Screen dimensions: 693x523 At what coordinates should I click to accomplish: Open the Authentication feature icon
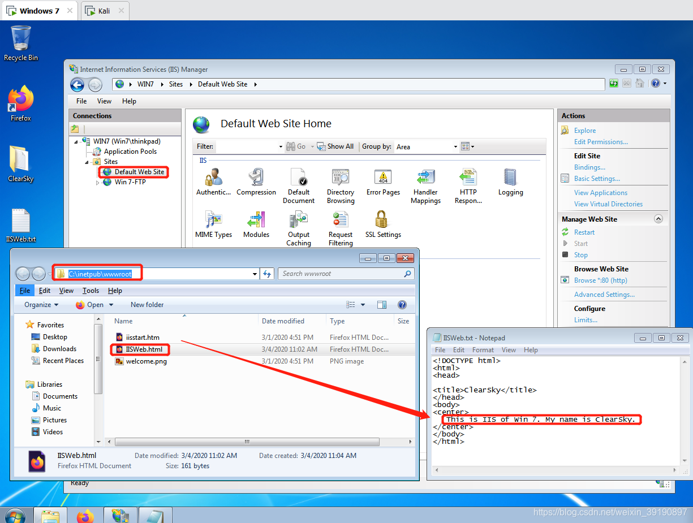click(214, 182)
